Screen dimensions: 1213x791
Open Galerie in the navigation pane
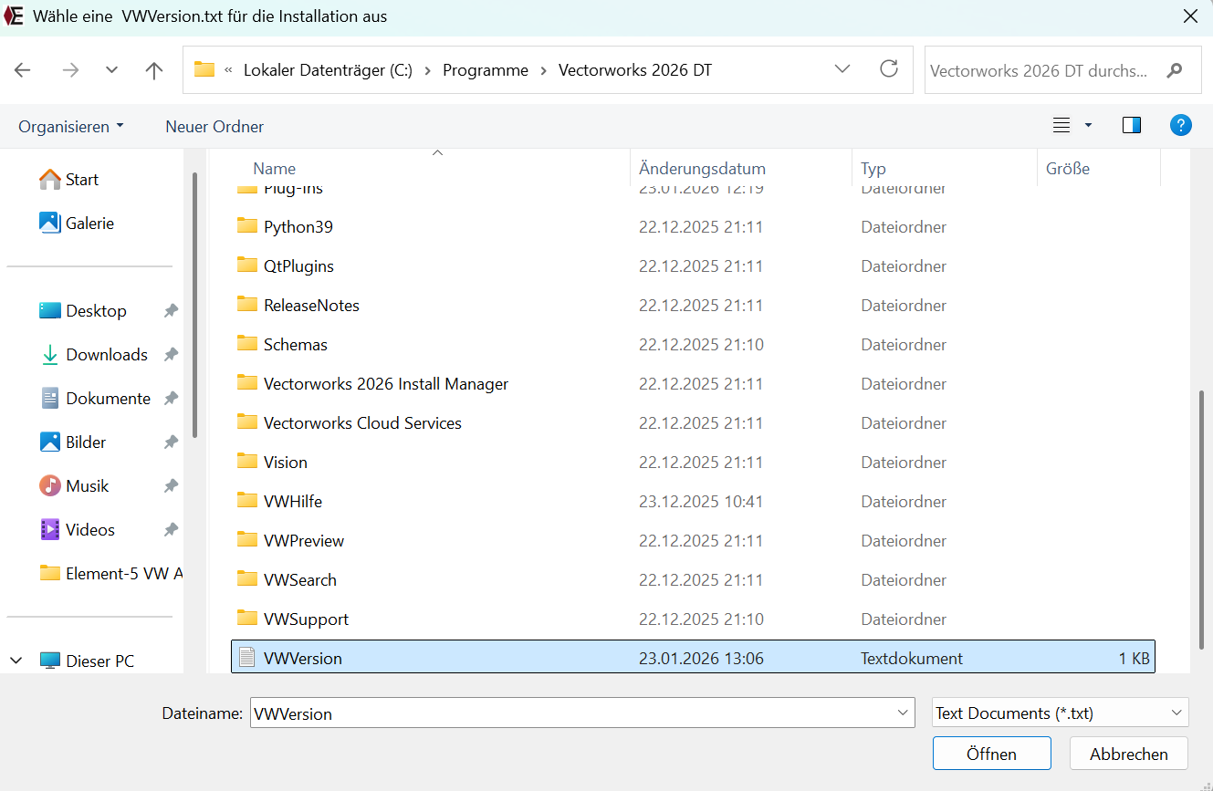[89, 224]
